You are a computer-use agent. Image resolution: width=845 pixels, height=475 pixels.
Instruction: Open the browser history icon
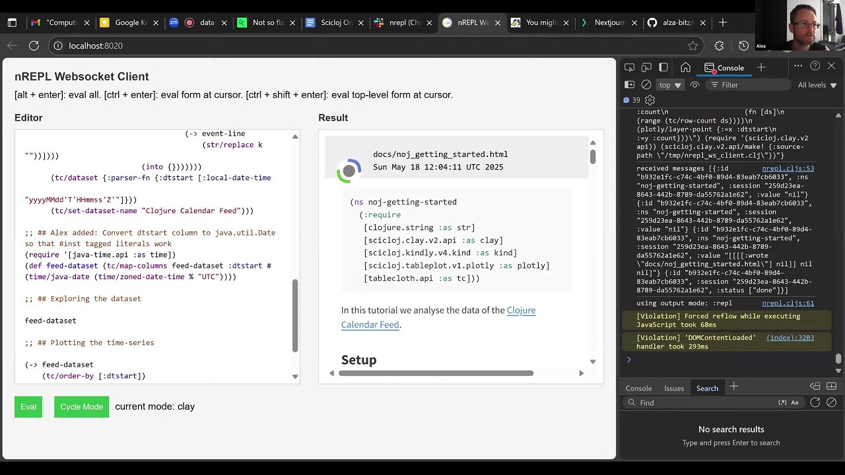pos(744,46)
